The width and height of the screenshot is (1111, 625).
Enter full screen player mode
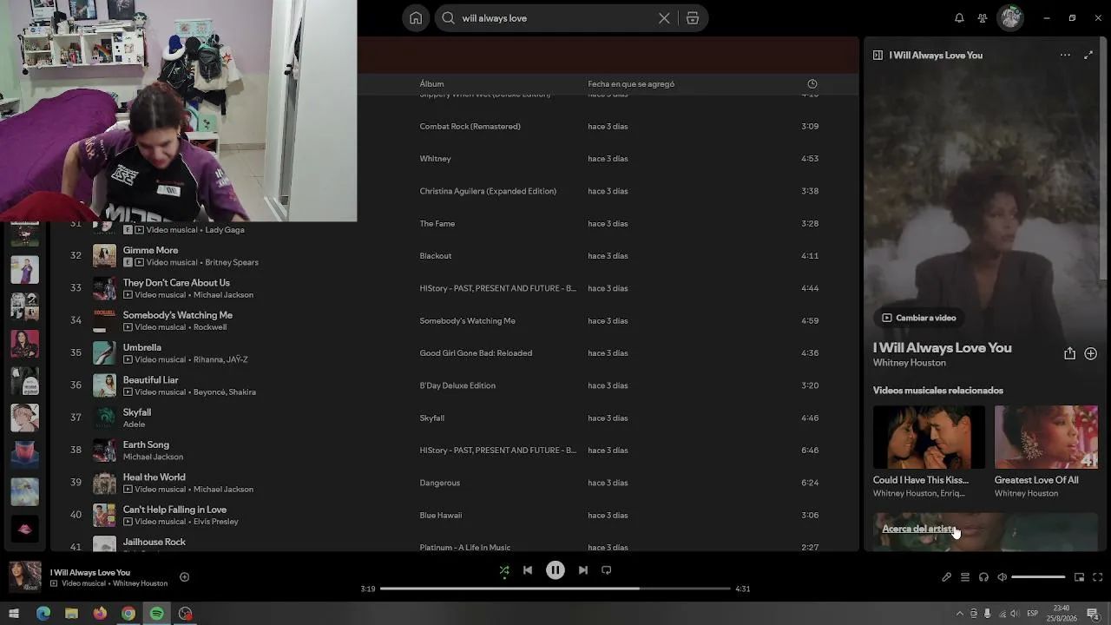(1098, 577)
